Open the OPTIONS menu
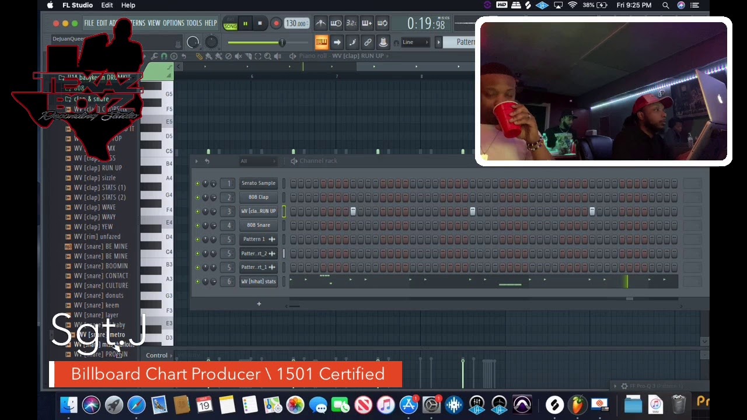Viewport: 747px width, 420px height. tap(173, 23)
